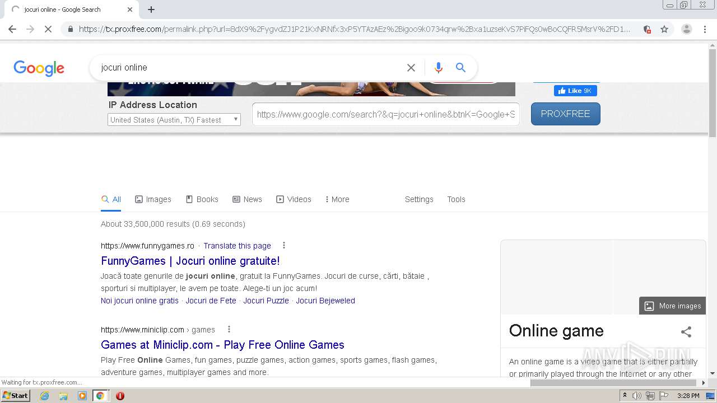Click the Google search text field

tap(249, 68)
